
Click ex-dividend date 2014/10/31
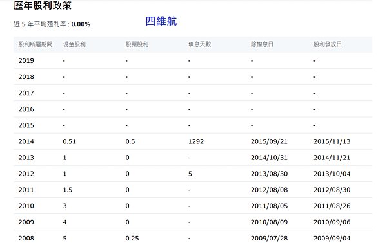point(269,157)
